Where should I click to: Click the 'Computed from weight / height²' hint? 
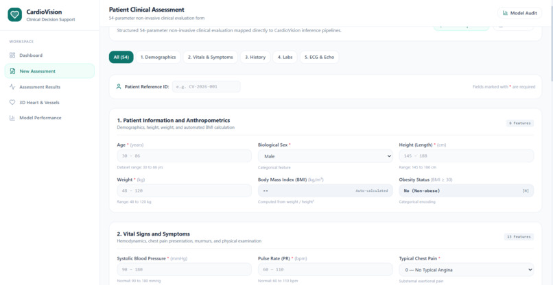[286, 202]
